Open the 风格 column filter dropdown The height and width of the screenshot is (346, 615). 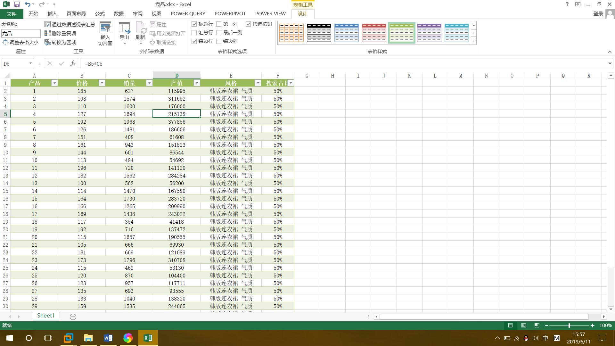coord(258,83)
